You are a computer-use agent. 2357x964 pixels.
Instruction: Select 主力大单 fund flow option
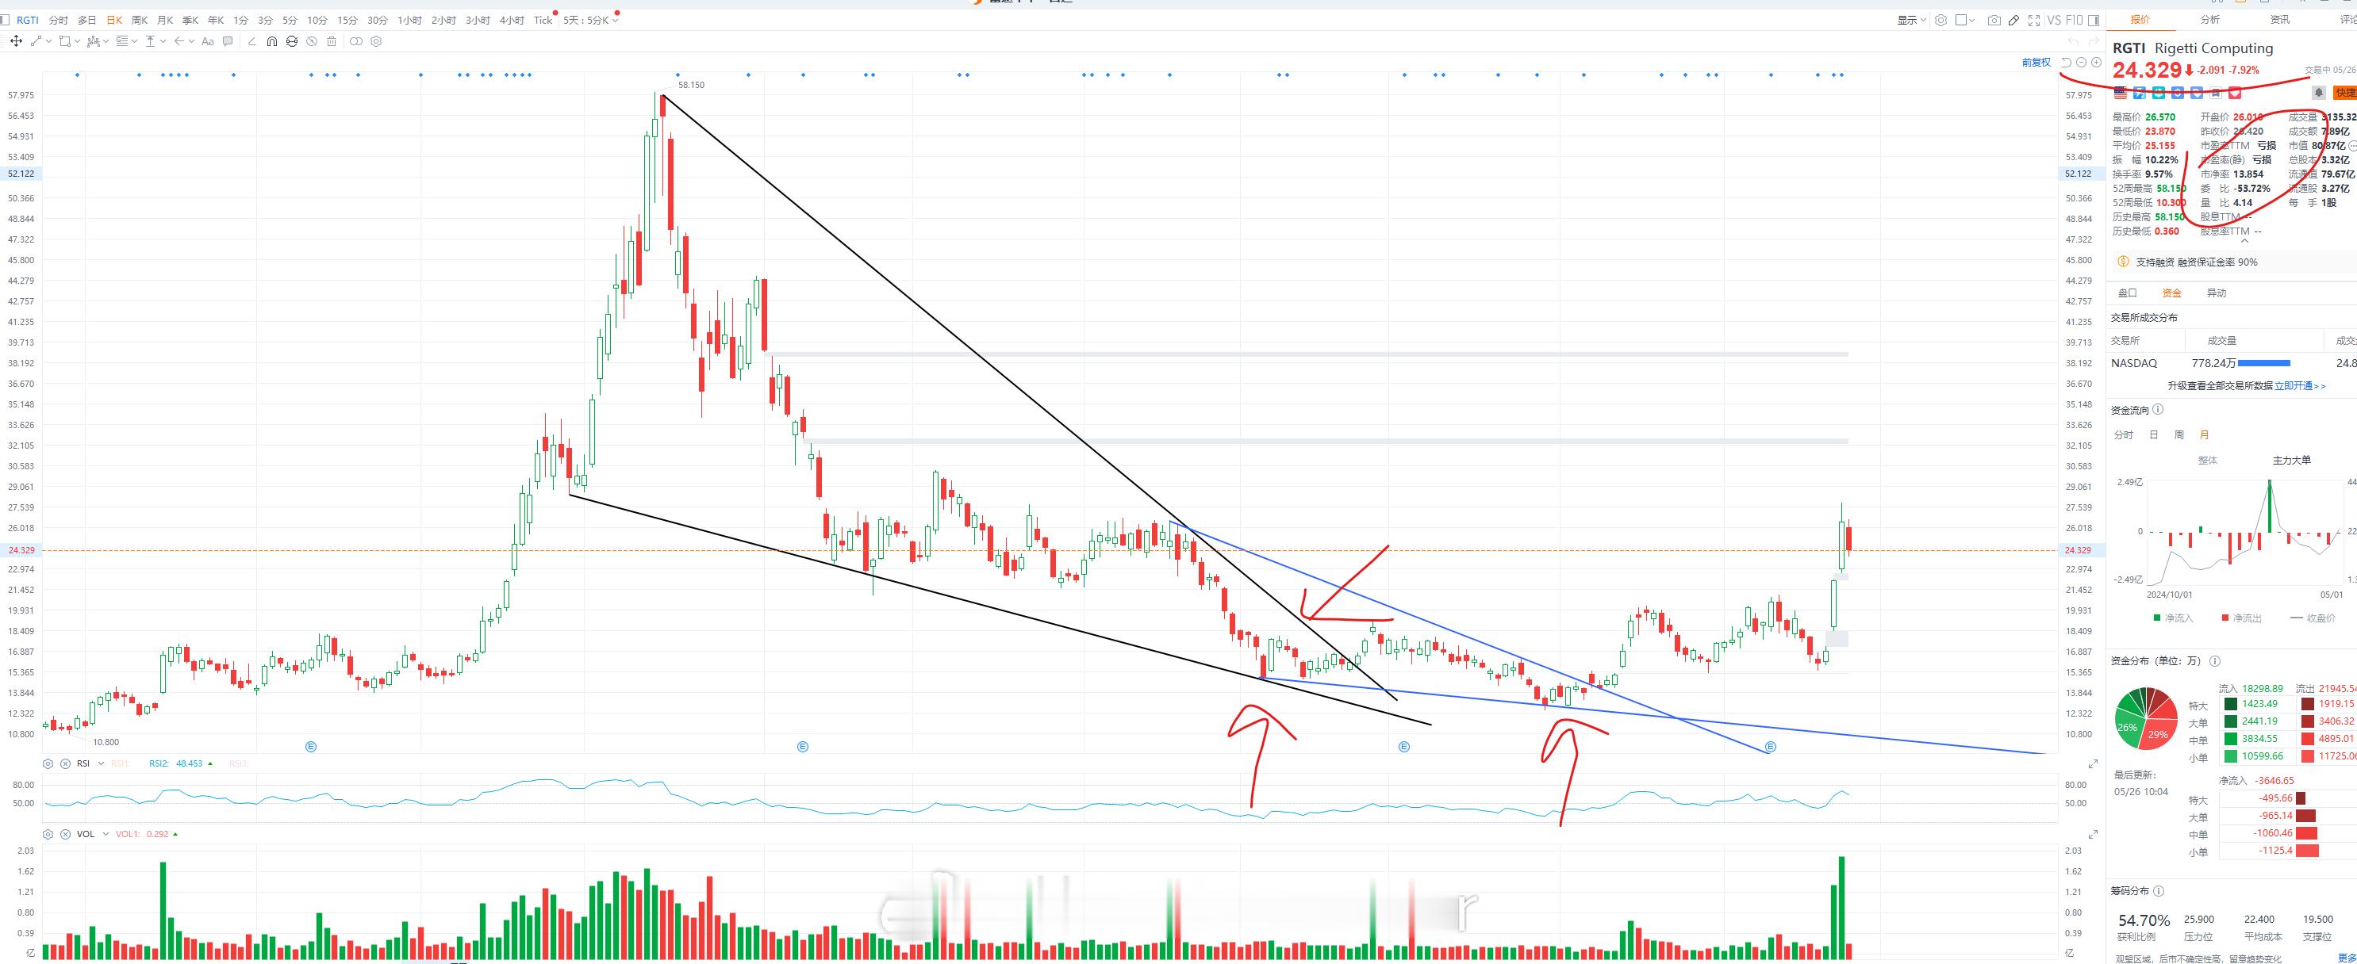tap(2291, 460)
